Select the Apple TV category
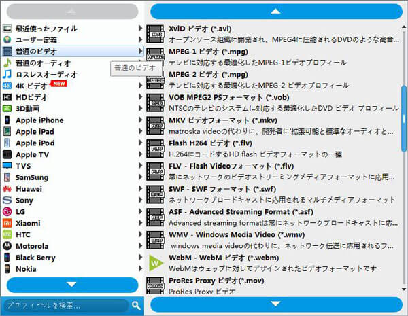The width and height of the screenshot is (408, 316). click(73, 154)
